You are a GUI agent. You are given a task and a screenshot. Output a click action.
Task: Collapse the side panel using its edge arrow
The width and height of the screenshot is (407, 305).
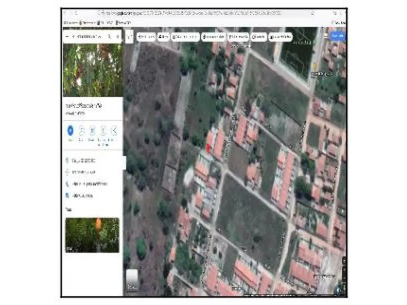(x=124, y=163)
